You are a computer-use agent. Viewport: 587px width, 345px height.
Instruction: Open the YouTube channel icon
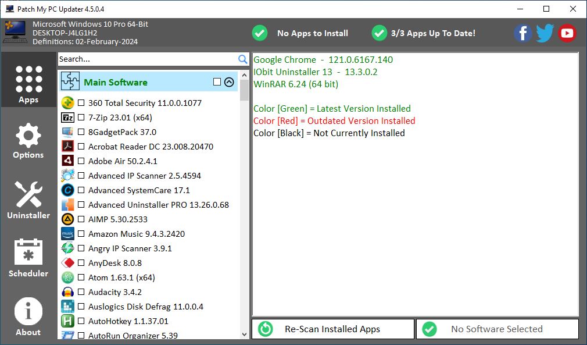pyautogui.click(x=567, y=33)
